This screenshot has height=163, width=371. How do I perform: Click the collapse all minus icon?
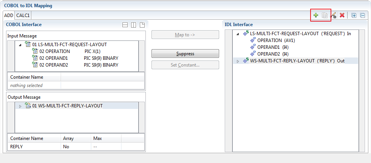point(362,16)
